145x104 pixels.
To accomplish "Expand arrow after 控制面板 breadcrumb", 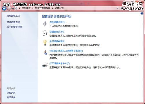I will click(33, 8).
